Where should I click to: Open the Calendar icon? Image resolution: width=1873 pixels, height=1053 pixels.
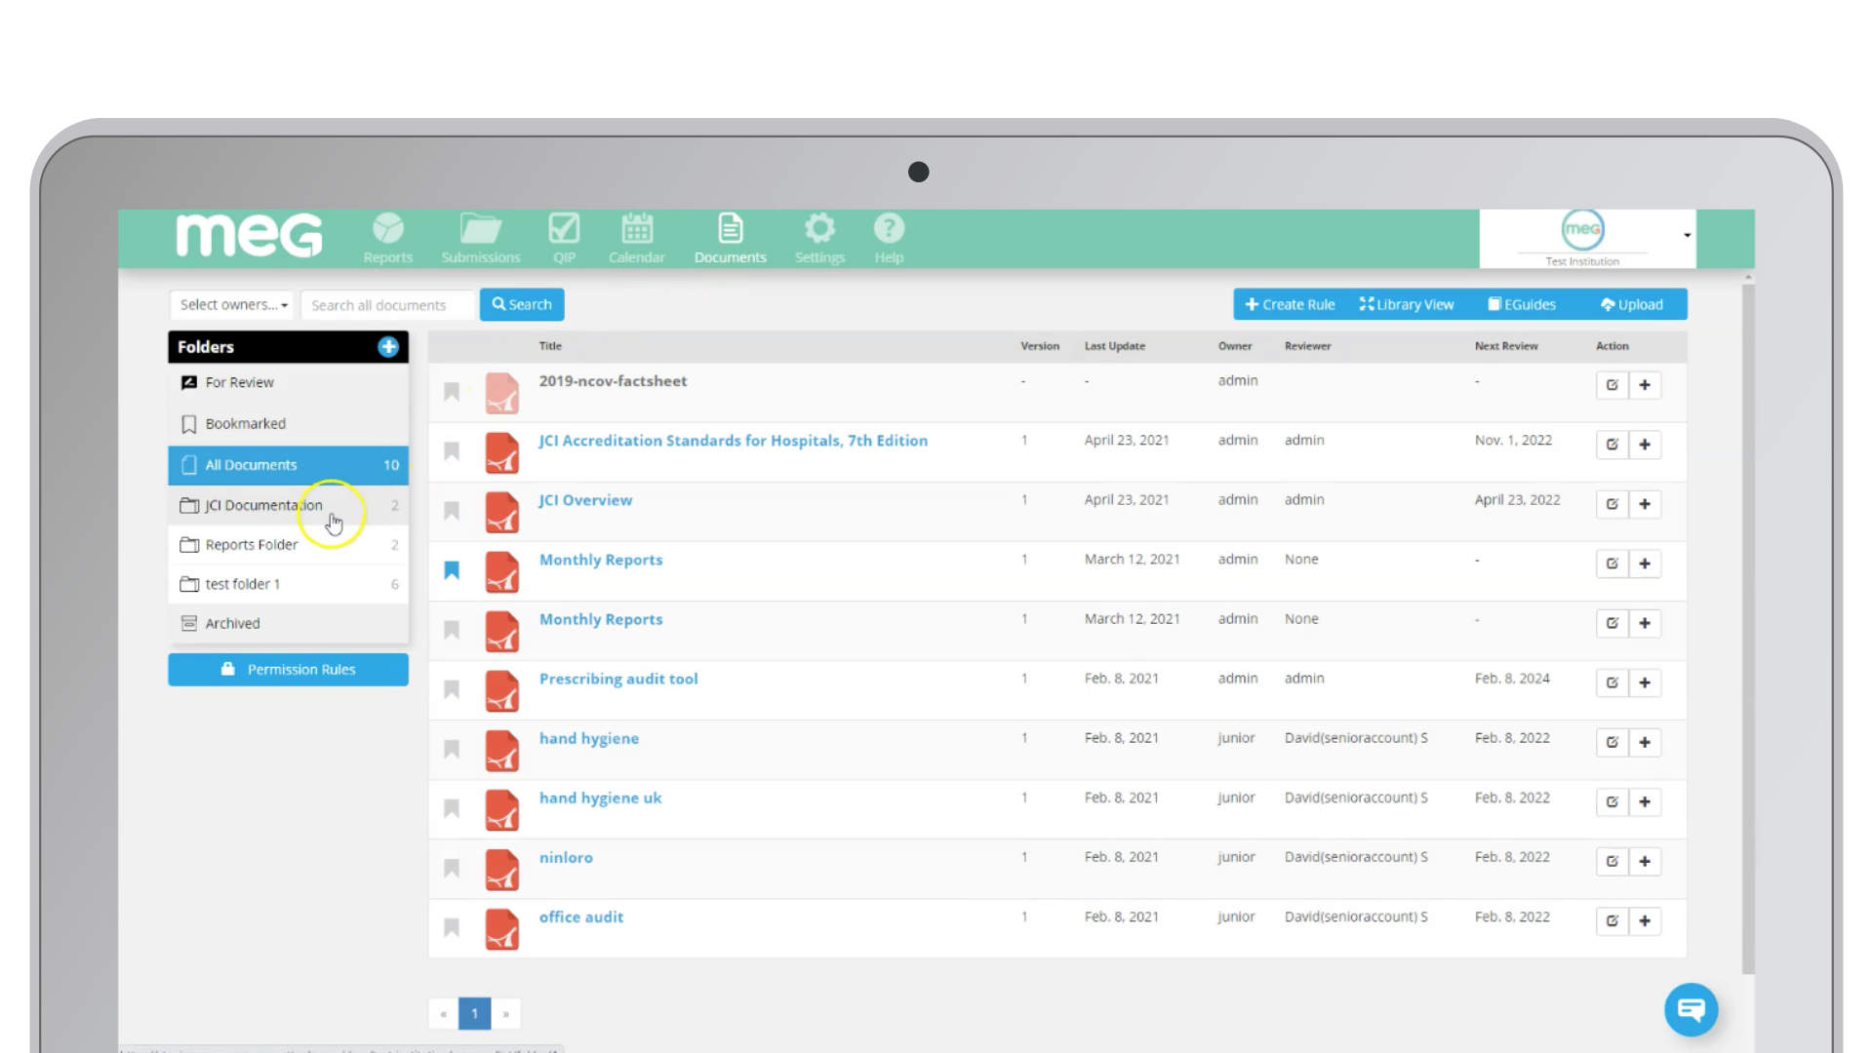(x=636, y=232)
